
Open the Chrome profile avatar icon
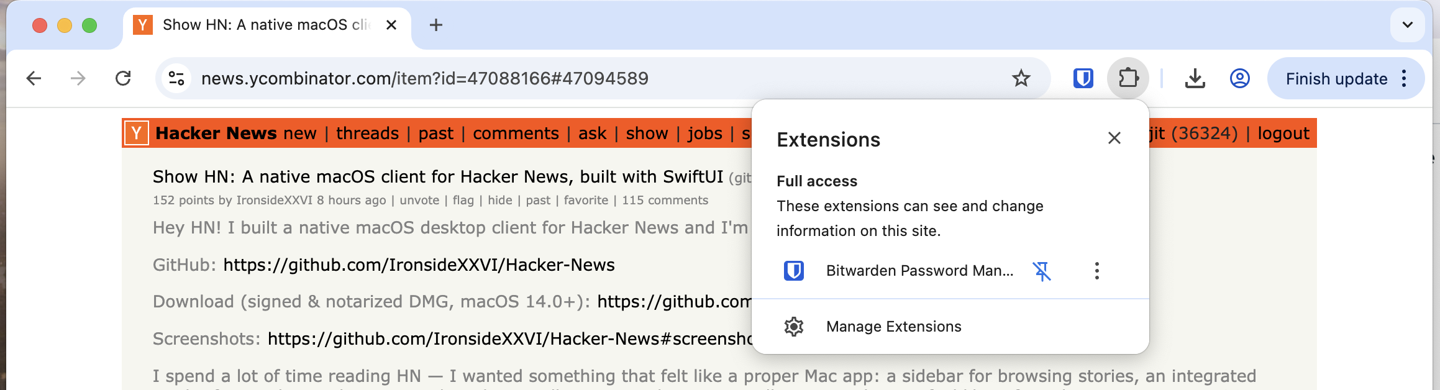click(x=1239, y=78)
